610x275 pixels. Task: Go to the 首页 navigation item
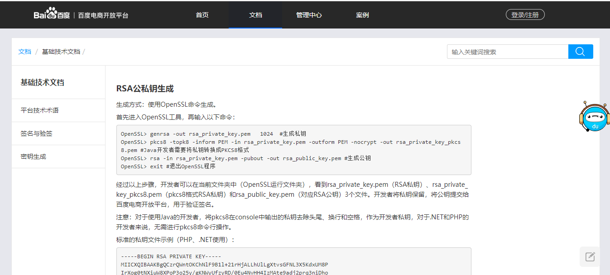(202, 15)
